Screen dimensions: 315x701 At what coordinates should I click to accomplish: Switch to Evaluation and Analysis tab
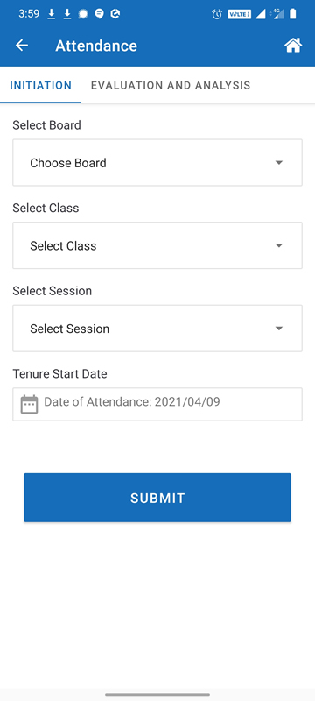pyautogui.click(x=171, y=85)
